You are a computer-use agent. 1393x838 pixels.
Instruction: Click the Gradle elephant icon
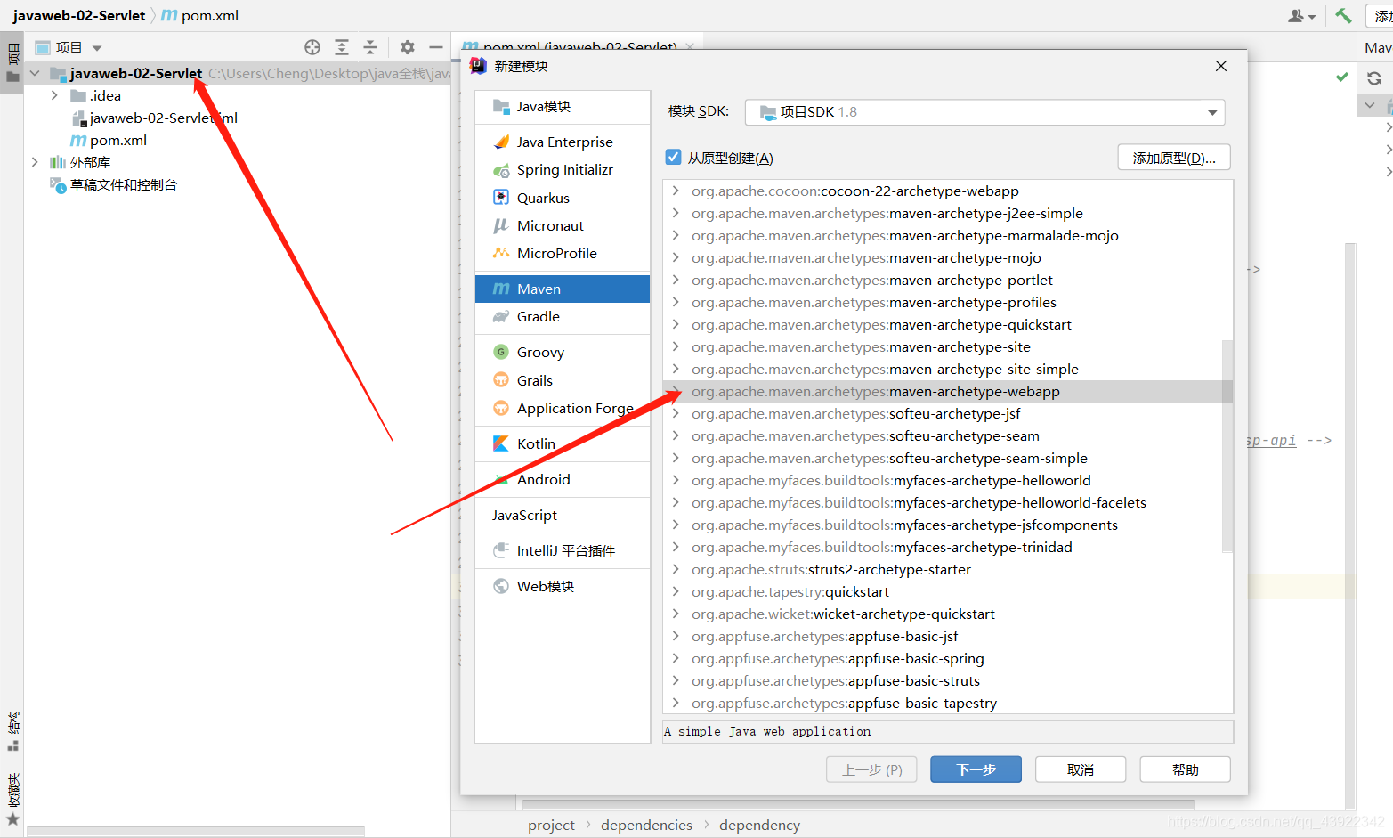(501, 316)
